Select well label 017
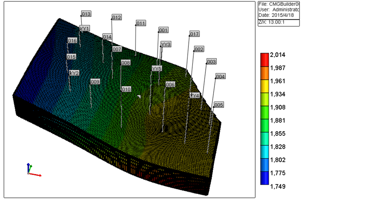 195,34
